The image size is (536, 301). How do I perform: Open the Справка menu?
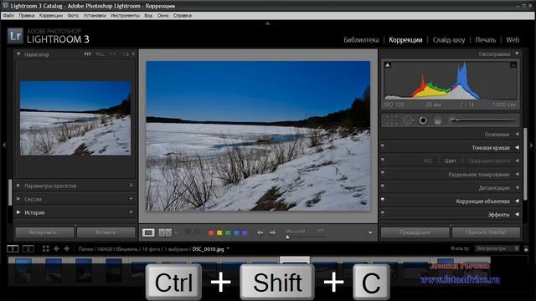183,15
